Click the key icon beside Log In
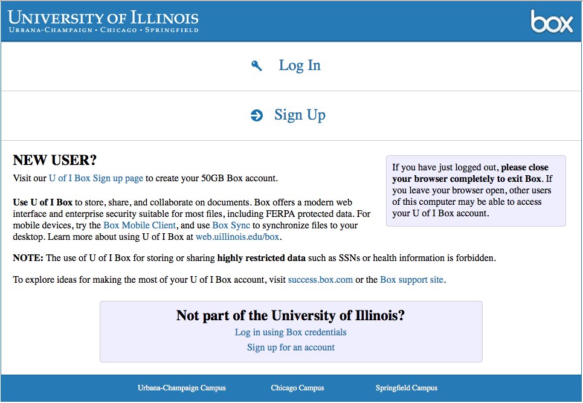 tap(257, 66)
